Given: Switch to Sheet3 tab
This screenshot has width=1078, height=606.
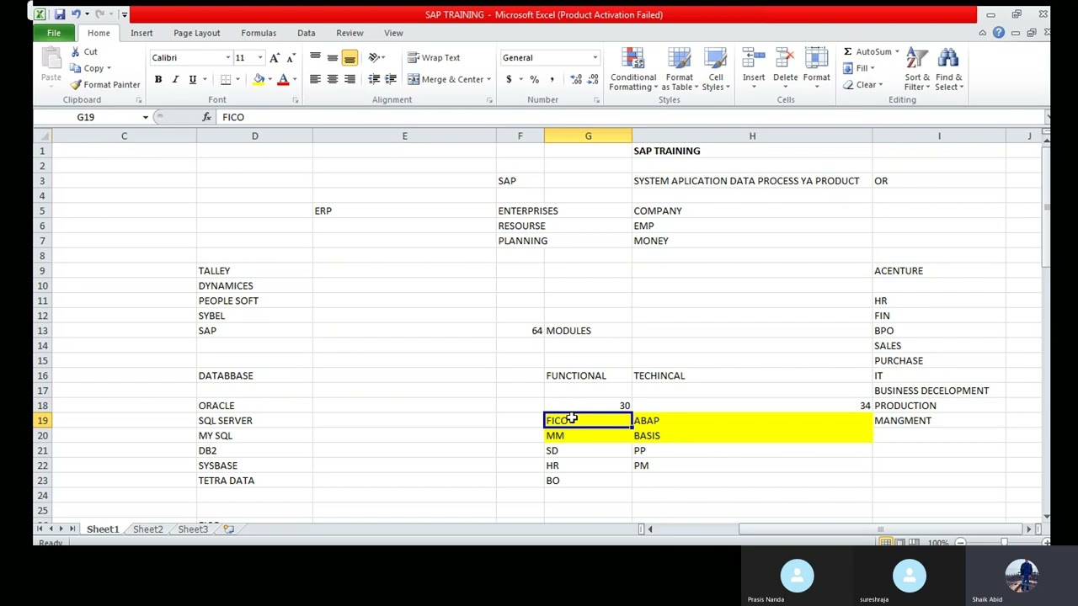Looking at the screenshot, I should pyautogui.click(x=193, y=529).
